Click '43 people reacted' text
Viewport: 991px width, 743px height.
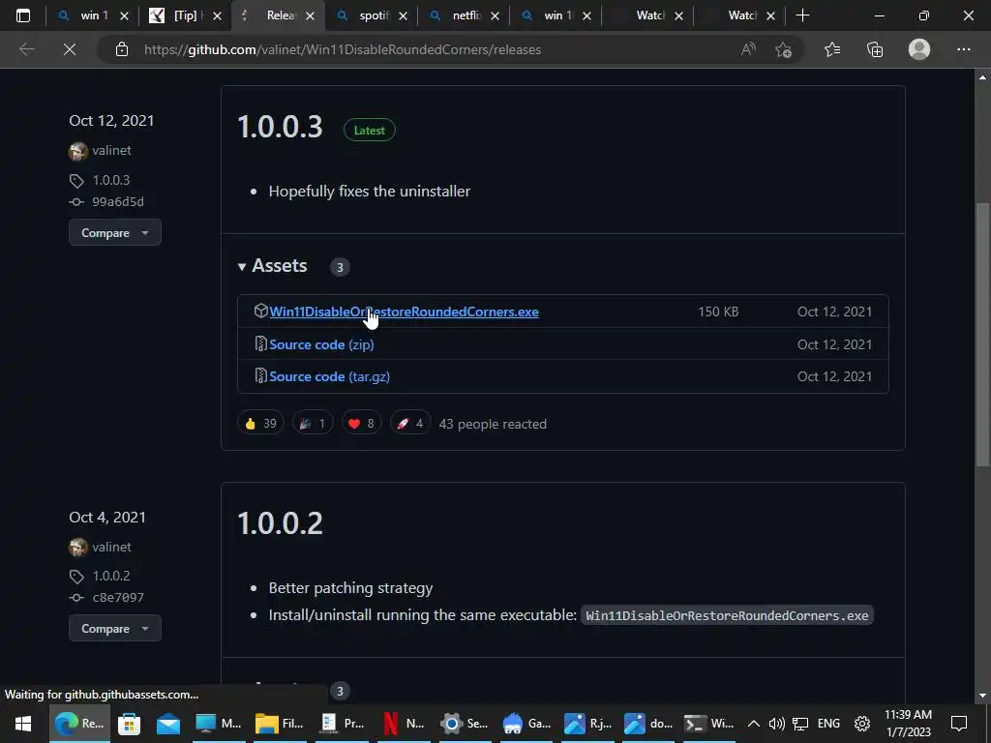pos(493,424)
